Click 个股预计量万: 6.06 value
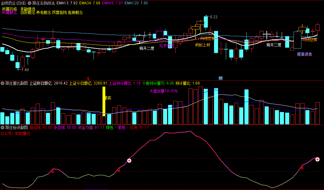This screenshot has width=324, height=190. [x=158, y=83]
